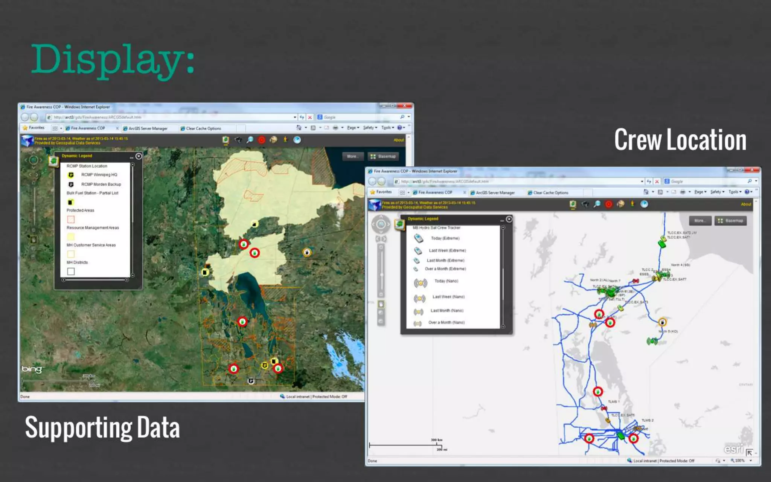The height and width of the screenshot is (482, 771).
Task: Click the map zoom slider in Crew Location window
Action: [x=381, y=271]
